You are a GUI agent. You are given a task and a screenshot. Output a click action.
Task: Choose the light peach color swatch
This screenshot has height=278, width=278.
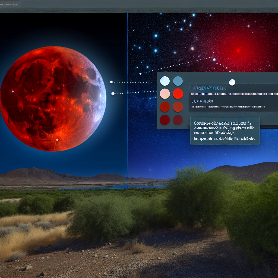click(x=165, y=94)
